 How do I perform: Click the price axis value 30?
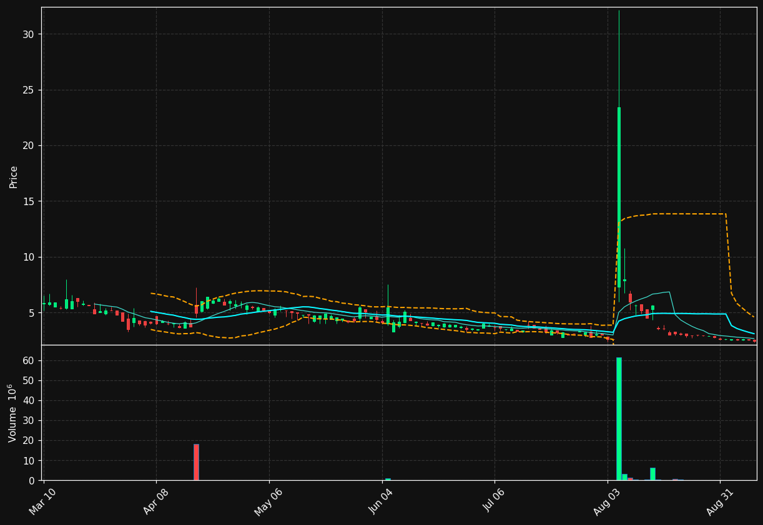point(28,34)
